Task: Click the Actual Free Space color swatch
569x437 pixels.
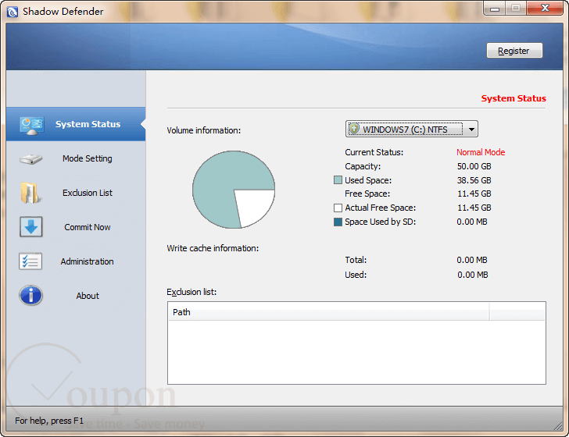Action: click(x=338, y=208)
